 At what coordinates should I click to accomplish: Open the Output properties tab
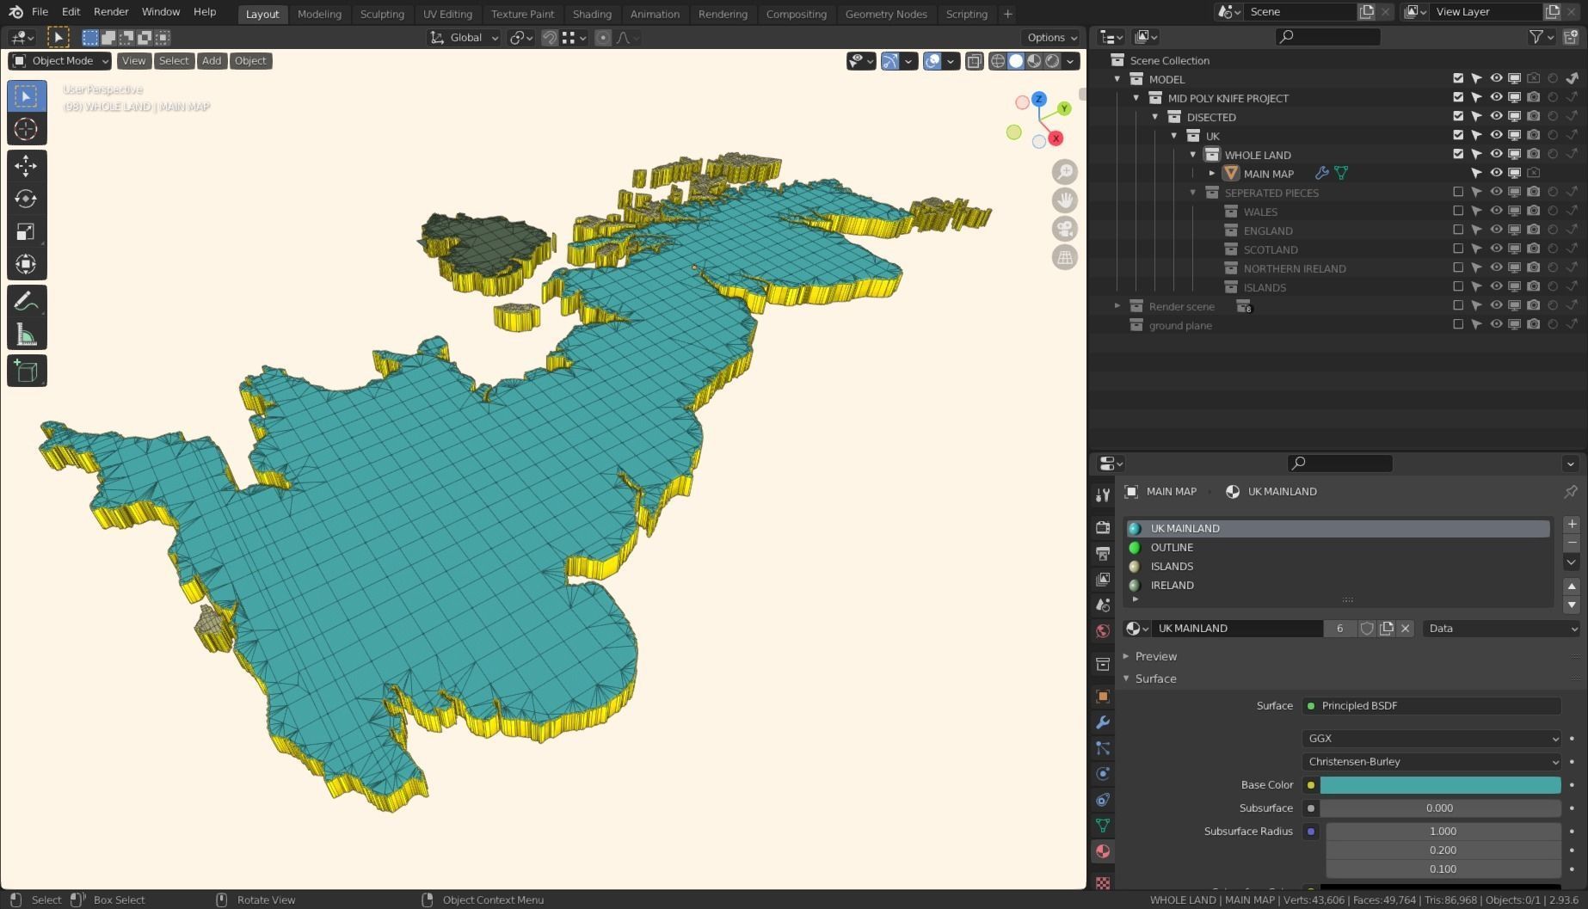(x=1103, y=553)
